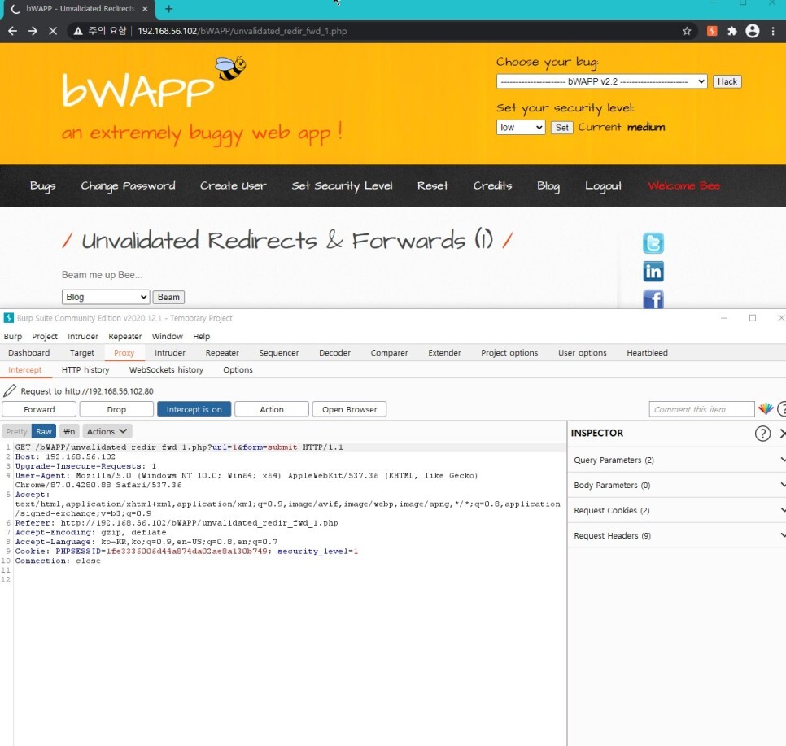
Task: Click the browser back arrow
Action: point(12,31)
